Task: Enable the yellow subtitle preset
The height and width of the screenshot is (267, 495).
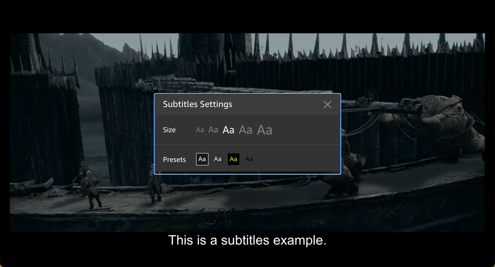Action: [x=233, y=159]
